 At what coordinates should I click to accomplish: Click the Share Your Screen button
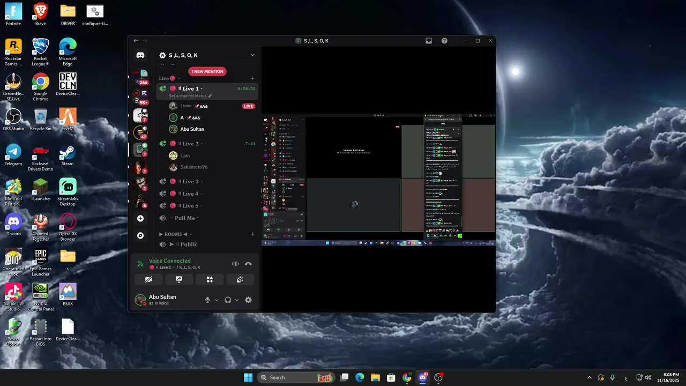point(179,279)
